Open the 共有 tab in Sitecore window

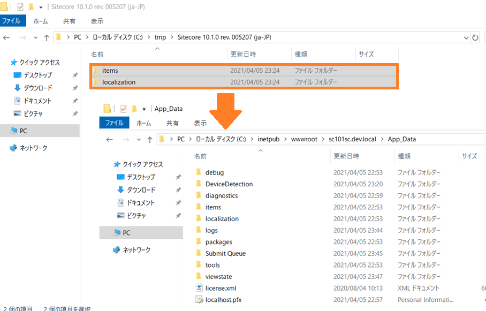(x=69, y=21)
